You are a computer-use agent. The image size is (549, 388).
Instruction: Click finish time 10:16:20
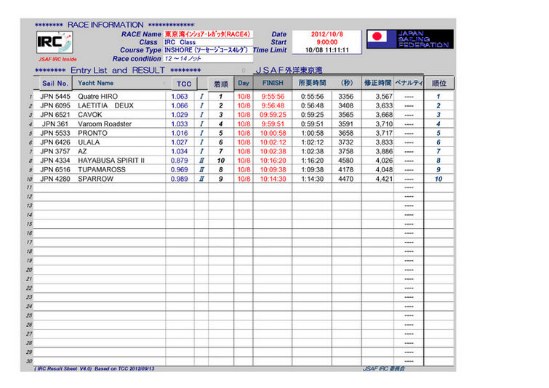pos(273,161)
